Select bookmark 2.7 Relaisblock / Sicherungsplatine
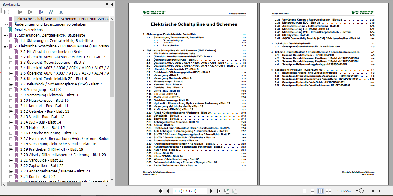 pos(61,84)
